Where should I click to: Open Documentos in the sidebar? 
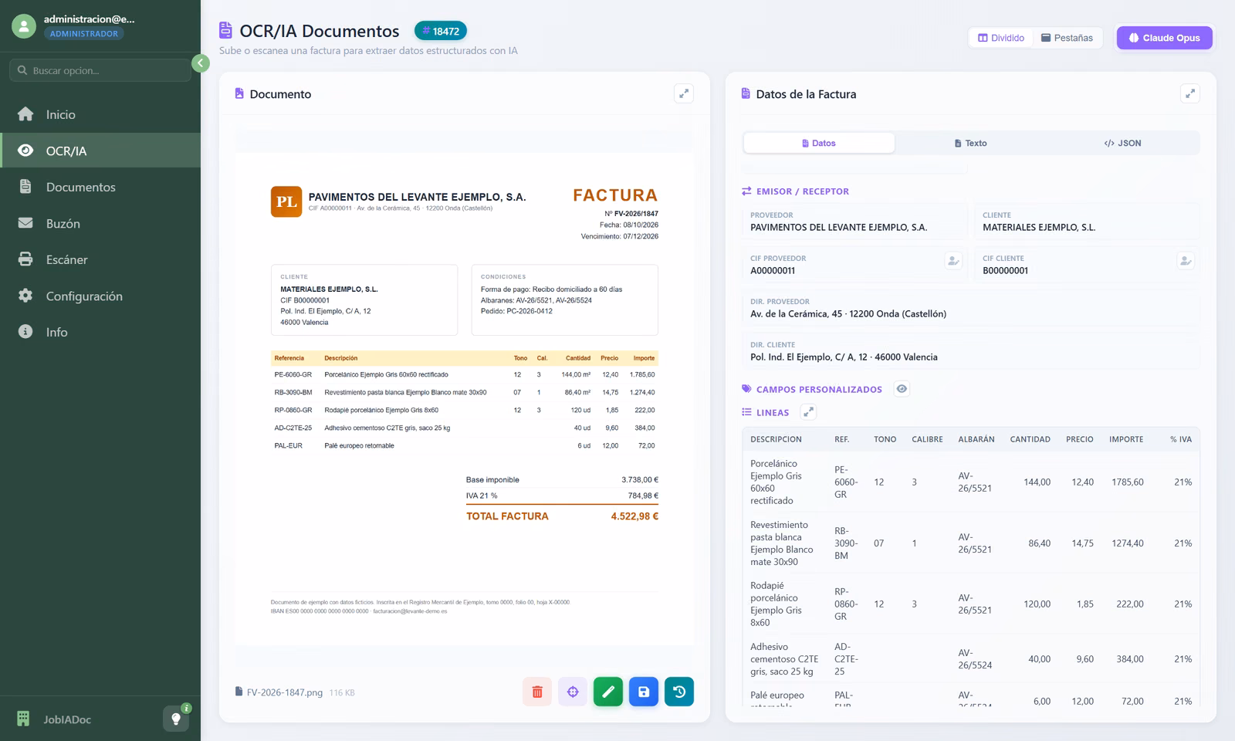click(x=100, y=187)
